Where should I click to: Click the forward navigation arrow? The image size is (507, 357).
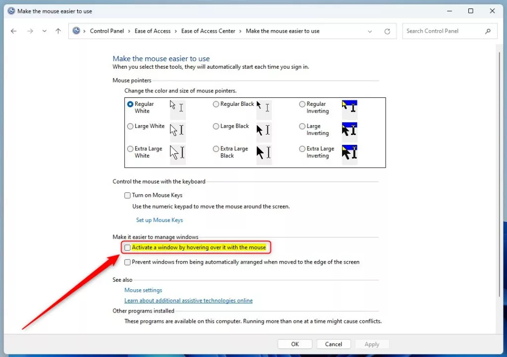pyautogui.click(x=30, y=31)
